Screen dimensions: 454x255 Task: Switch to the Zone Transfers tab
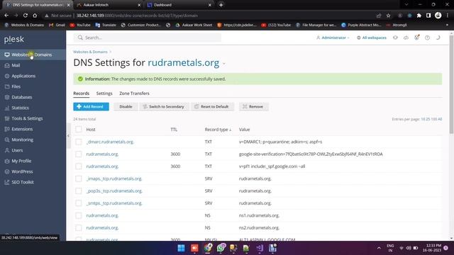pyautogui.click(x=134, y=93)
